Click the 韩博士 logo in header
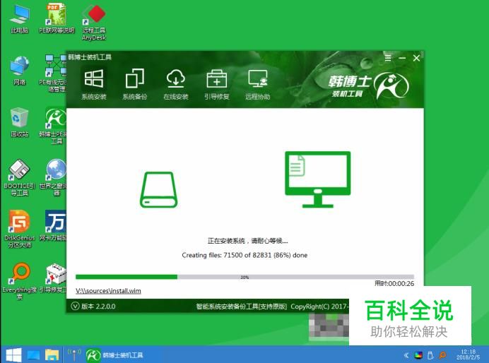The width and height of the screenshot is (489, 363). pyautogui.click(x=368, y=85)
